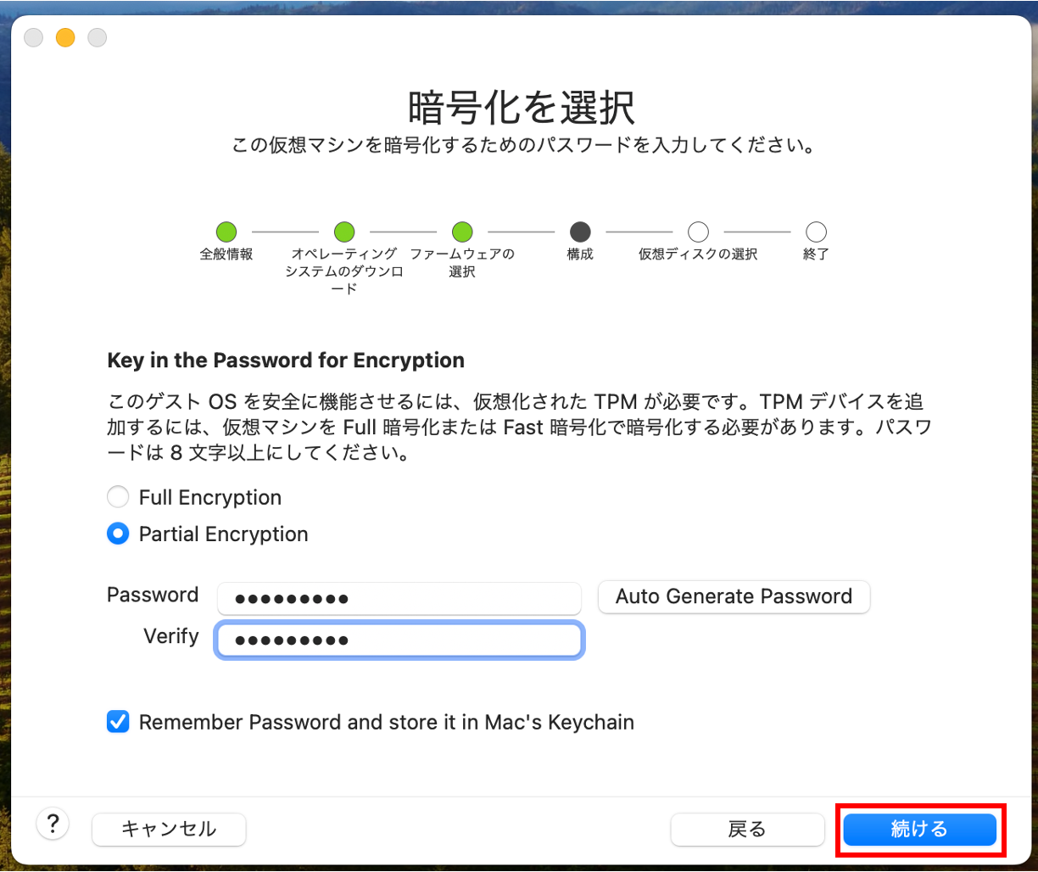Go back with the 戻る button
The width and height of the screenshot is (1038, 872).
click(x=747, y=829)
